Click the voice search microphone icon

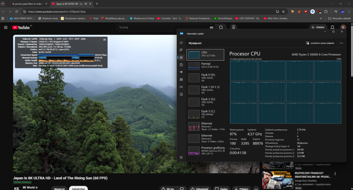pyautogui.click(x=233, y=27)
